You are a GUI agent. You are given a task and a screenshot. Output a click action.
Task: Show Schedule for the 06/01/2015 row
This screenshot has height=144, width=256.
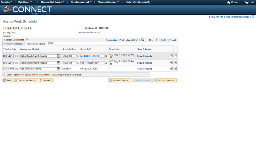[145, 63]
